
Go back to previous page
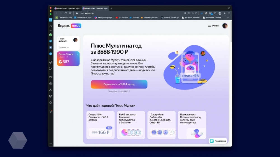pyautogui.click(x=56, y=13)
